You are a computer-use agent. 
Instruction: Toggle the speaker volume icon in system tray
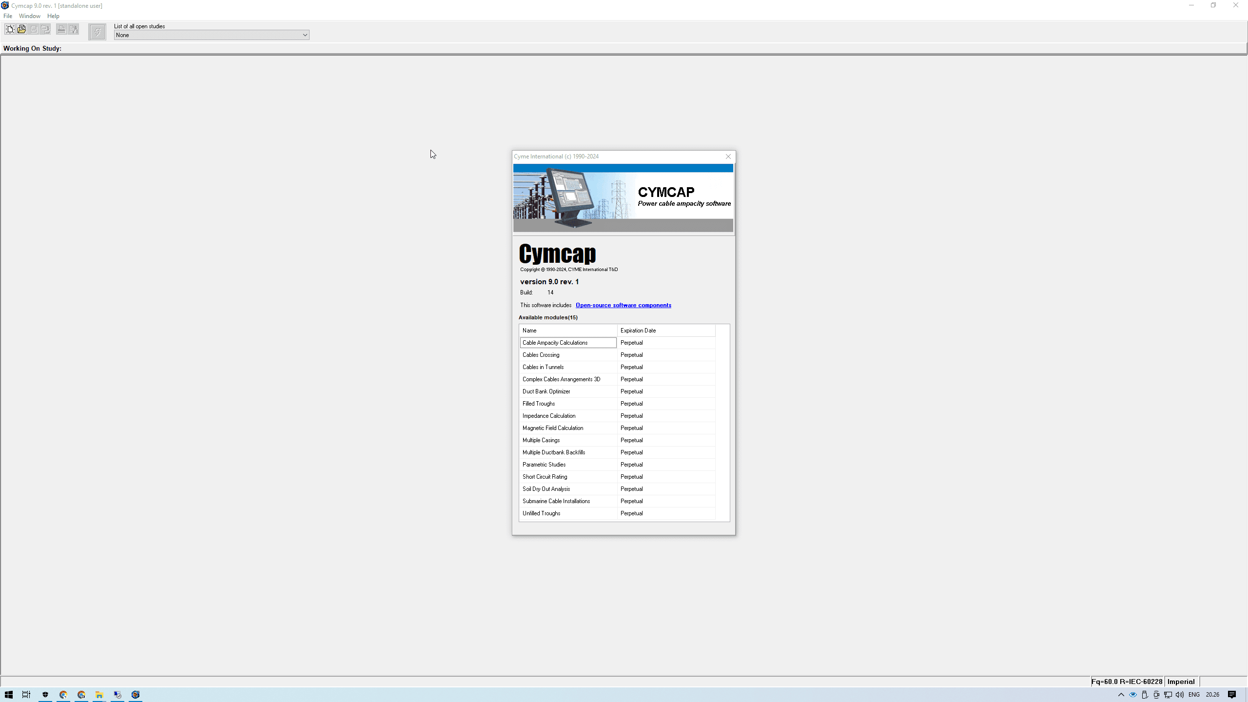pyautogui.click(x=1179, y=695)
